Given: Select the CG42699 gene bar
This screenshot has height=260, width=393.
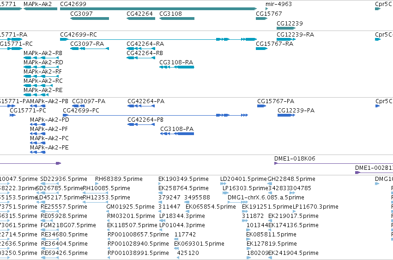Looking at the screenshot, I should pos(158,9).
